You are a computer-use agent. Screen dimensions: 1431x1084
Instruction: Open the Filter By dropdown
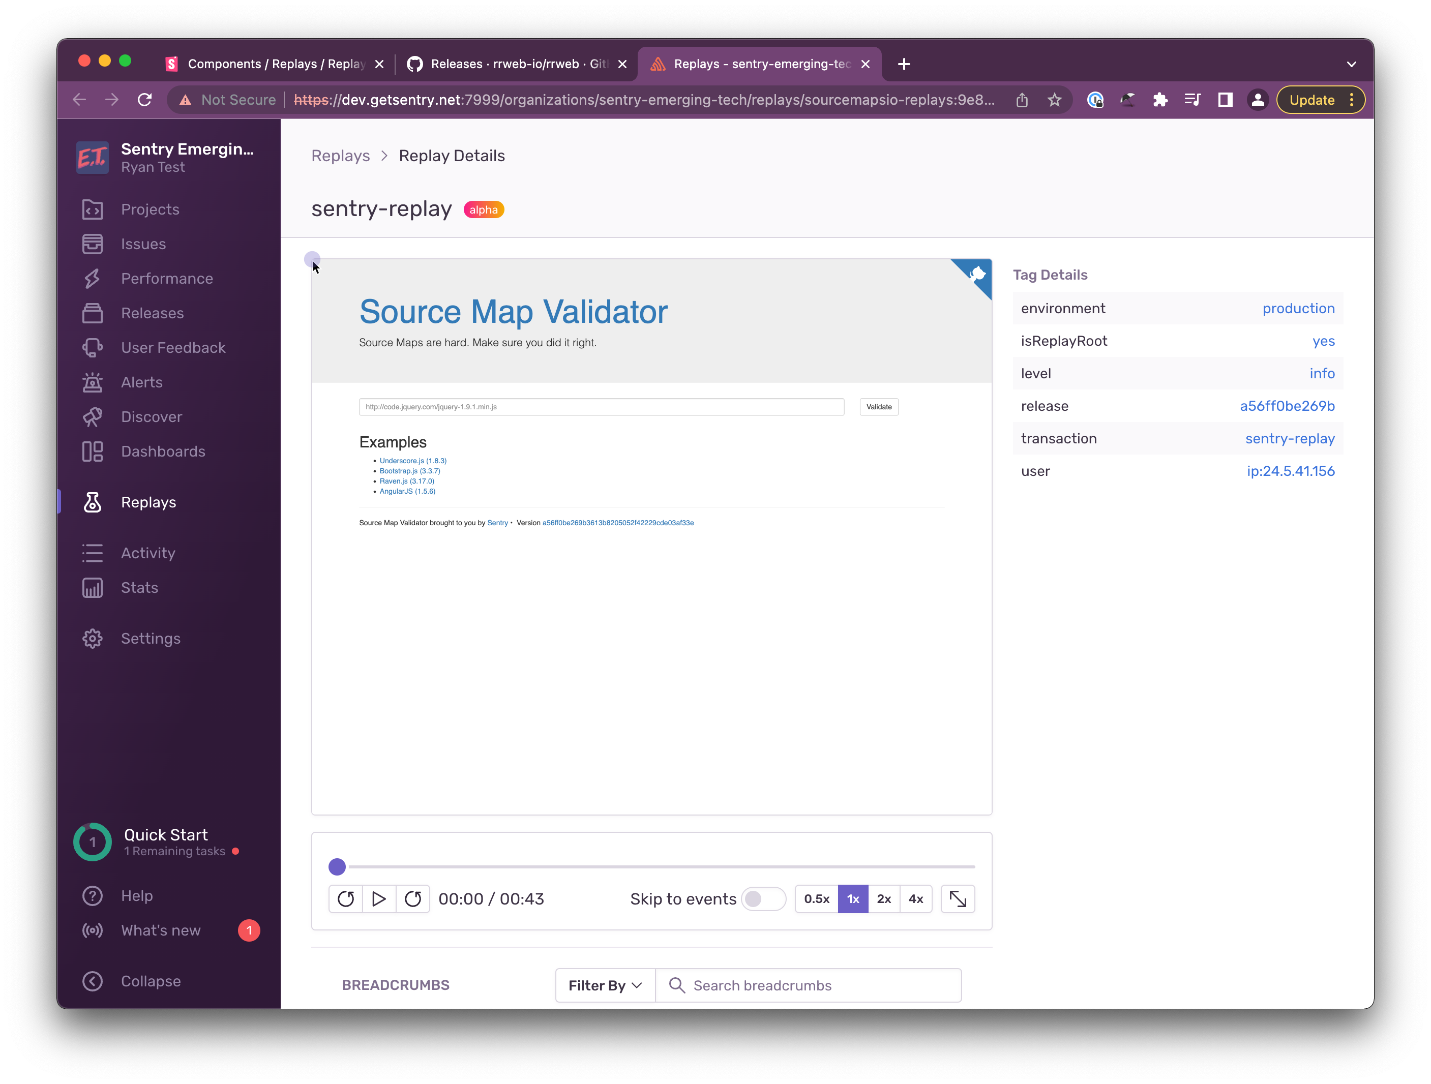[x=604, y=985]
